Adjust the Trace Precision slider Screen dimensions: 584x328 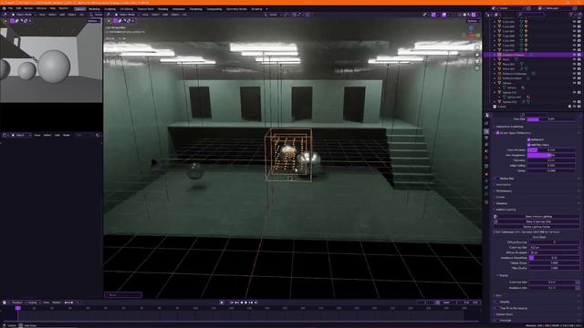551,149
